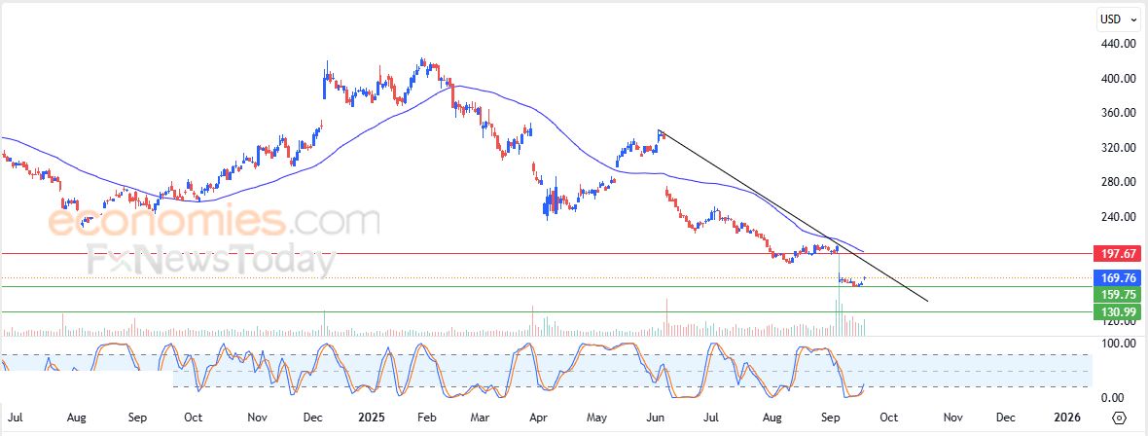Viewport: 1148px width, 436px height.
Task: Click the green 130.99 price label
Action: coord(1117,312)
